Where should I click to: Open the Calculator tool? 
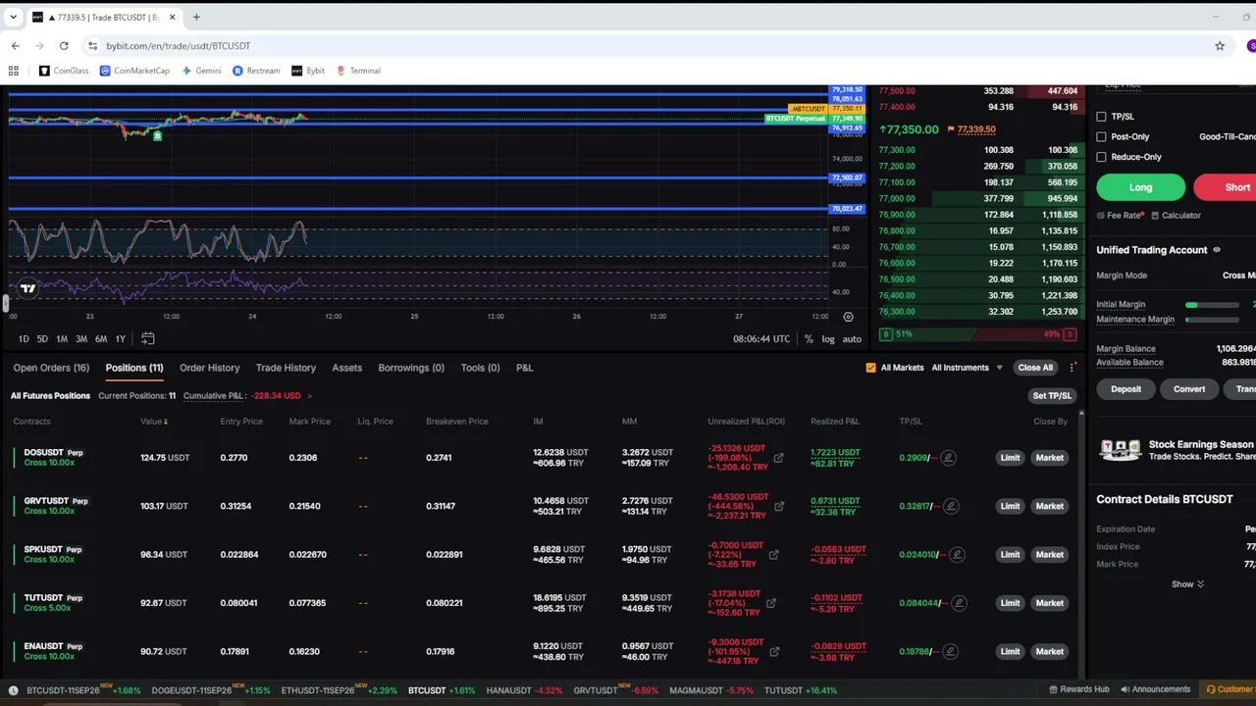(x=1176, y=215)
